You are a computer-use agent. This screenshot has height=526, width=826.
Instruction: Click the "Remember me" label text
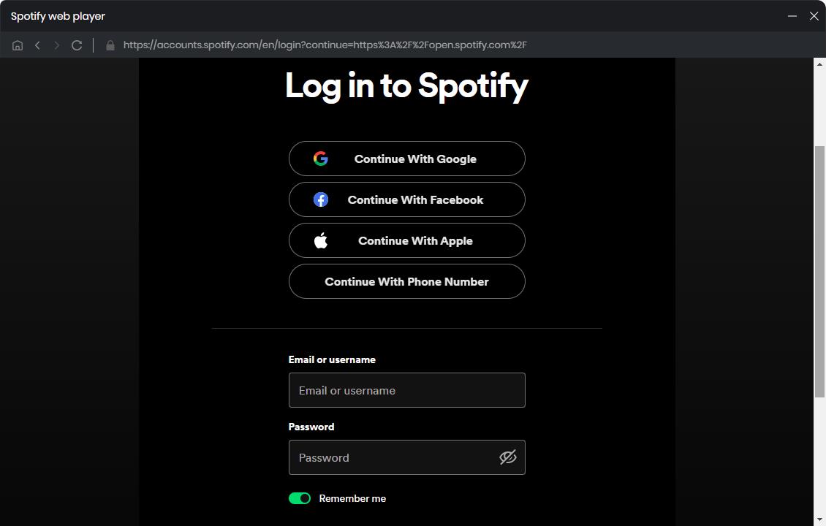click(x=352, y=499)
